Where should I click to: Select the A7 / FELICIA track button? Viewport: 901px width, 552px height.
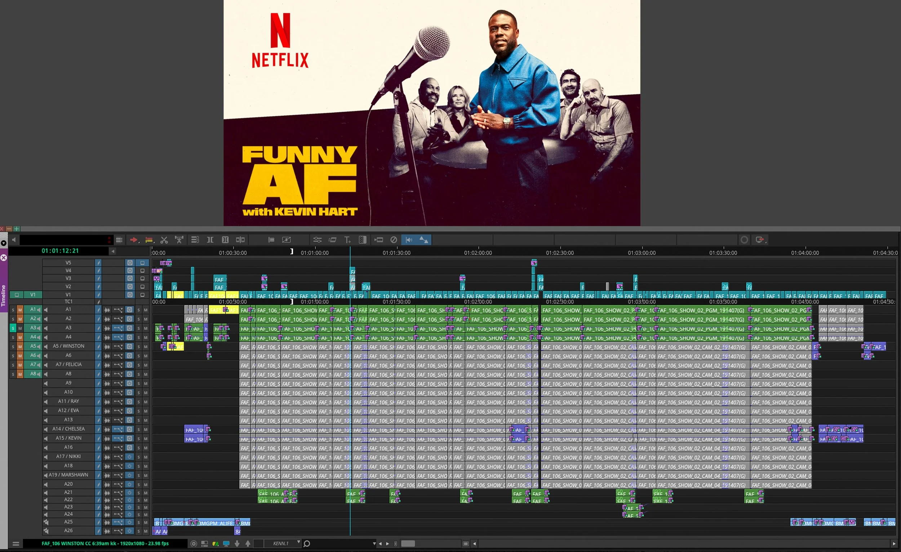tap(68, 365)
